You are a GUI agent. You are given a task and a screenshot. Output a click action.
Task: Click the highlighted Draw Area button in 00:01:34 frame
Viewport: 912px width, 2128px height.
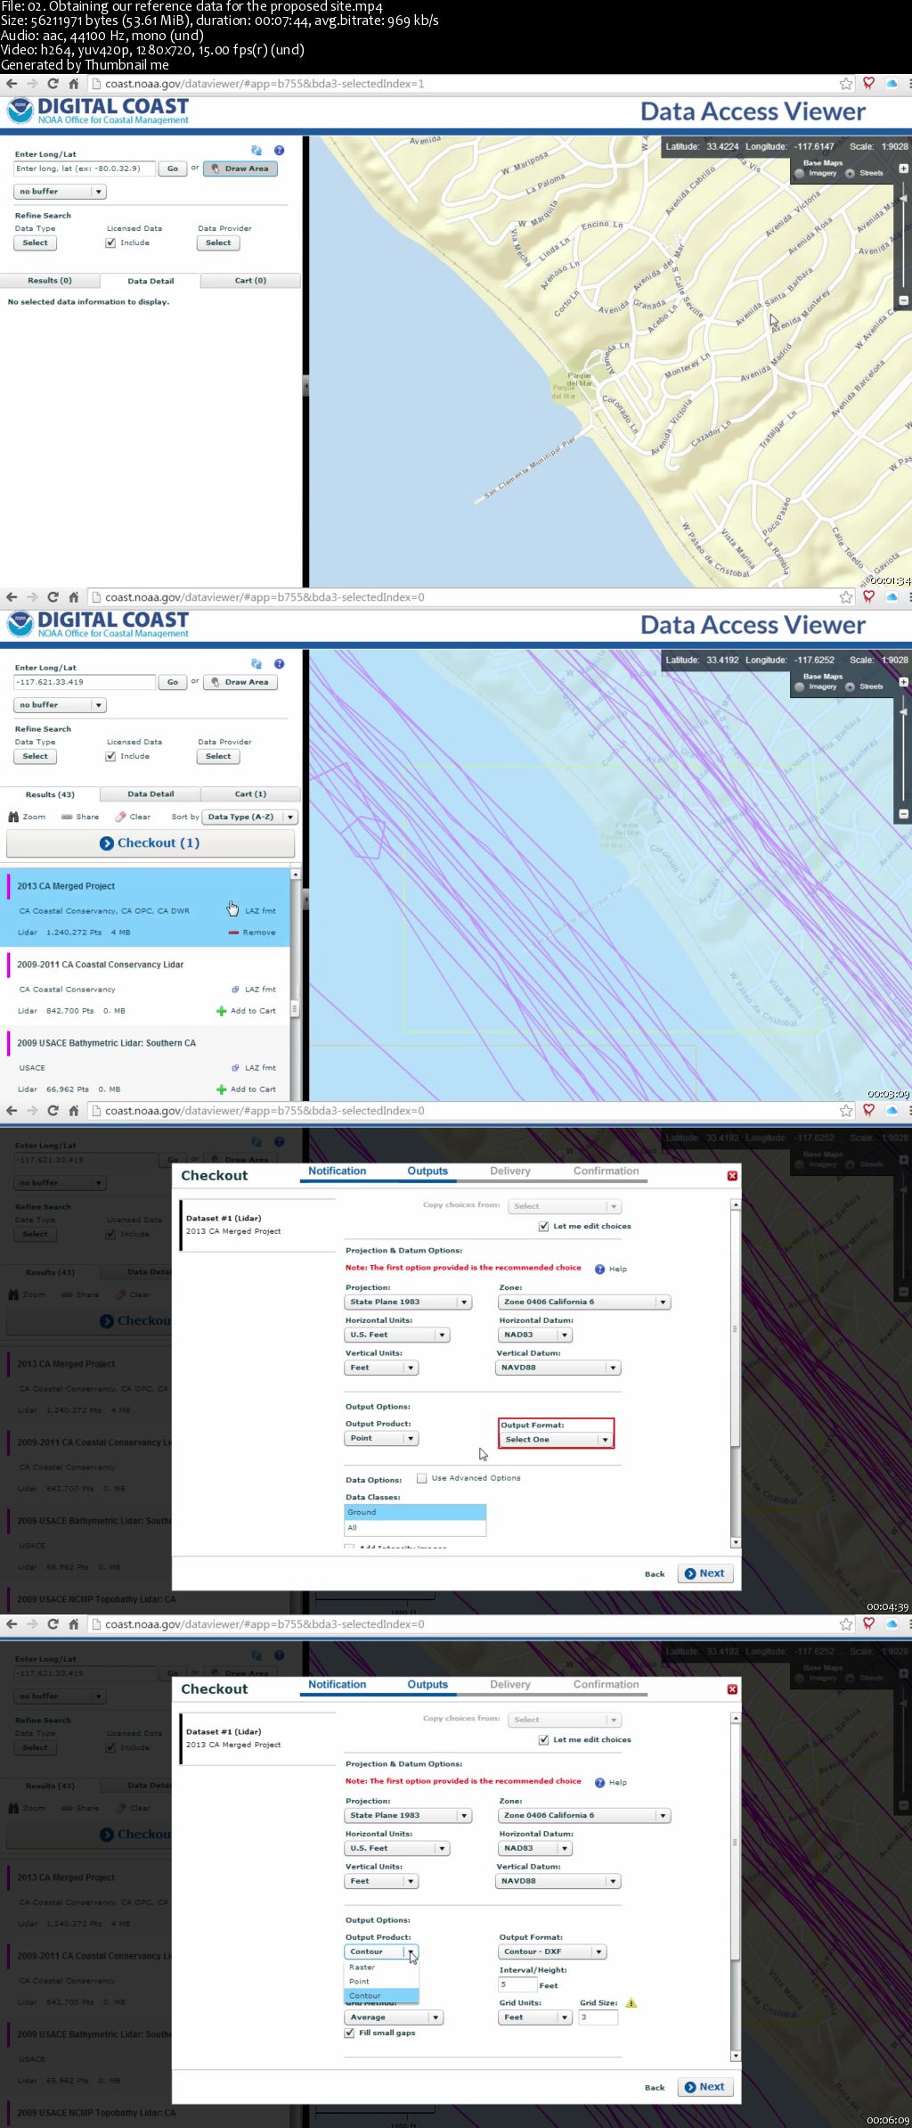click(240, 168)
